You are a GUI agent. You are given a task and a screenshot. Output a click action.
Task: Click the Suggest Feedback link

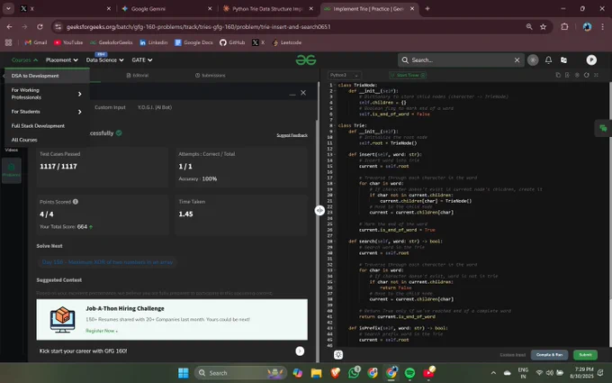pyautogui.click(x=292, y=135)
